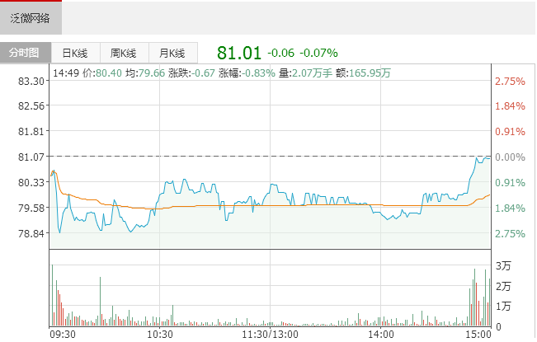
Task: Open the 日K线 daily candlestick tab
Action: 75,53
